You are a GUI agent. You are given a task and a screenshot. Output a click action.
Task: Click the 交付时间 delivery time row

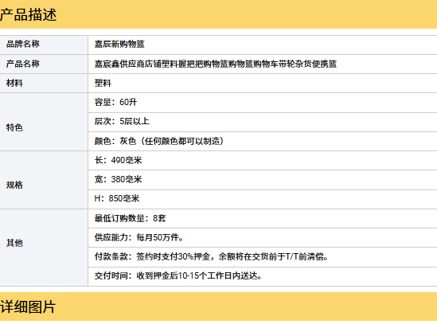(263, 276)
